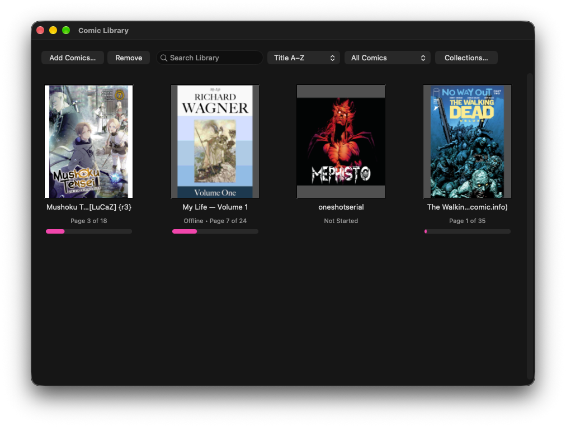This screenshot has height=427, width=566.
Task: Open the Title A–Z sort dropdown
Action: pyautogui.click(x=304, y=58)
